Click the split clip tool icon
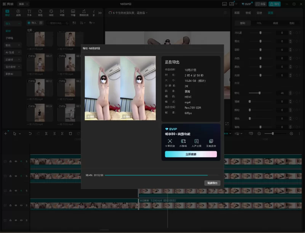305x233 pixels. click(x=46, y=134)
